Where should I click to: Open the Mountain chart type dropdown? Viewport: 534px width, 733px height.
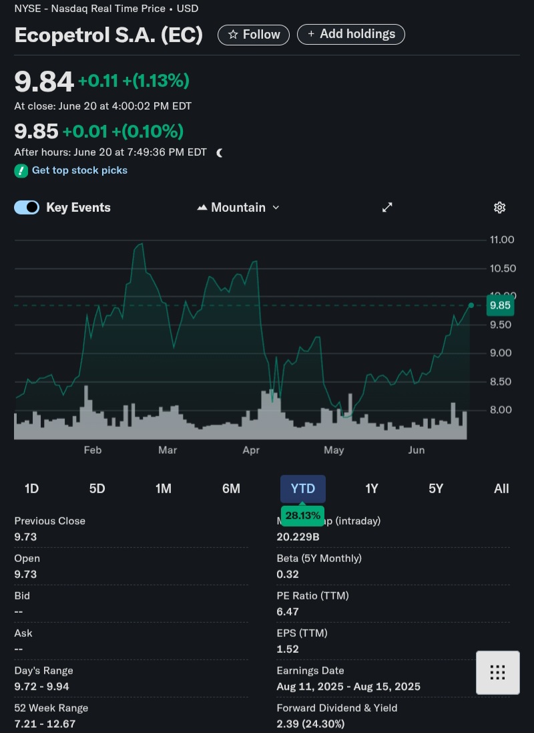[238, 208]
